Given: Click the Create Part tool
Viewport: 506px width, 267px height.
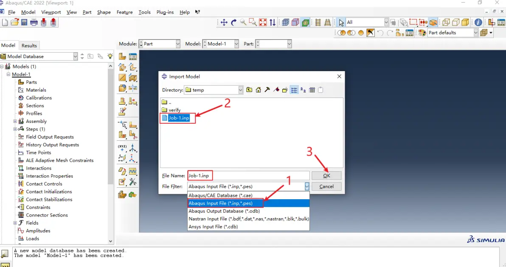Looking at the screenshot, I should click(122, 57).
